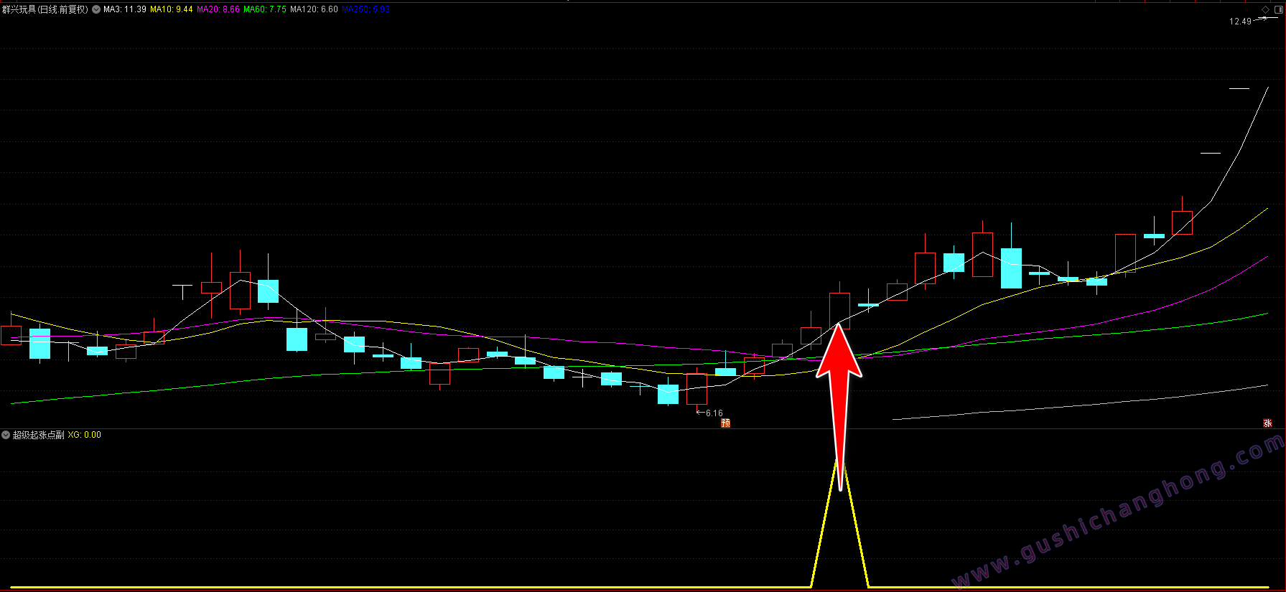Select the blue MA250: 5.93 label
Viewport: 1286px width, 592px height.
tap(365, 9)
